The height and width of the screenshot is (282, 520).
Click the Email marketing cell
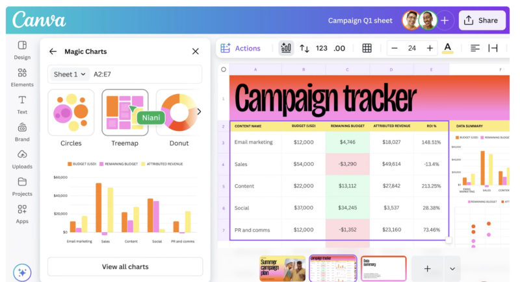(255, 142)
